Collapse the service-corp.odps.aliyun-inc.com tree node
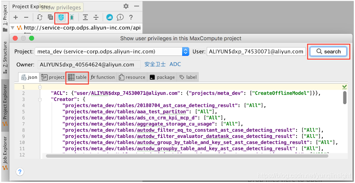Viewport: 355px width, 183px height. pos(12,28)
